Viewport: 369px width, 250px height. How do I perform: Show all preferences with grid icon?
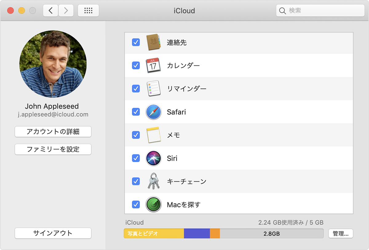[x=88, y=11]
